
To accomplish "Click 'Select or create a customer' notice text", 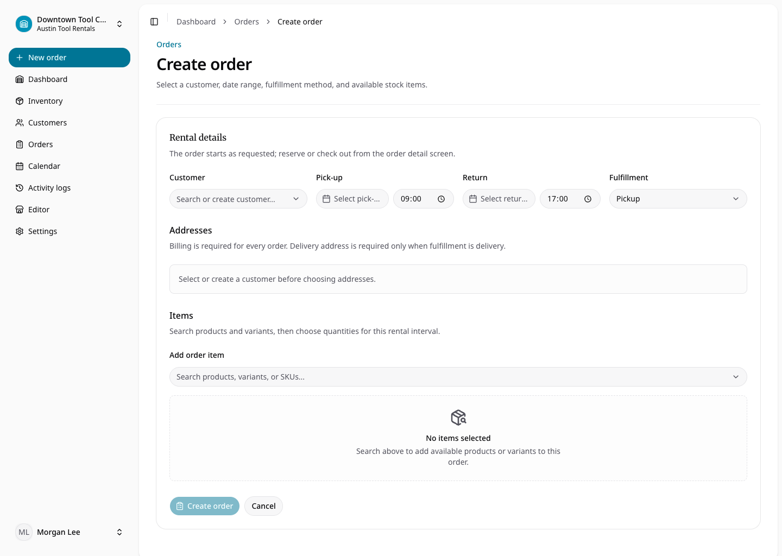I will click(x=277, y=279).
